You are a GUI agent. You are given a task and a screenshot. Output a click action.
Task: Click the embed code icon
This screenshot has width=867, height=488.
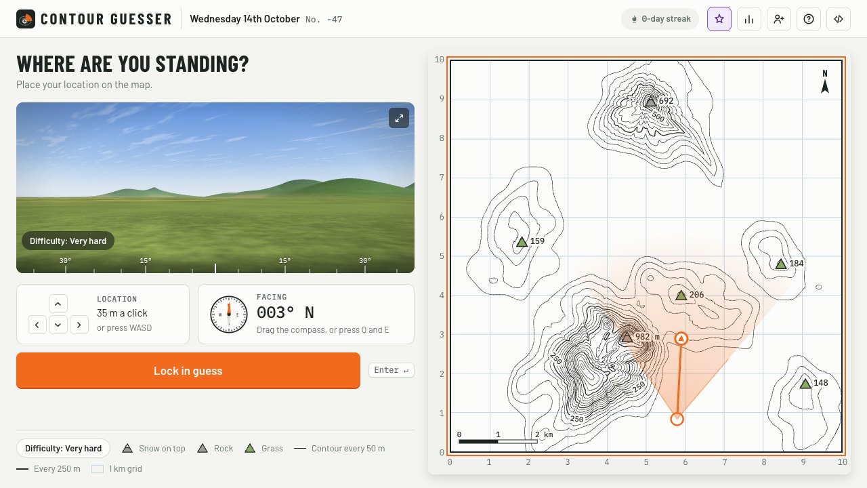(x=839, y=19)
